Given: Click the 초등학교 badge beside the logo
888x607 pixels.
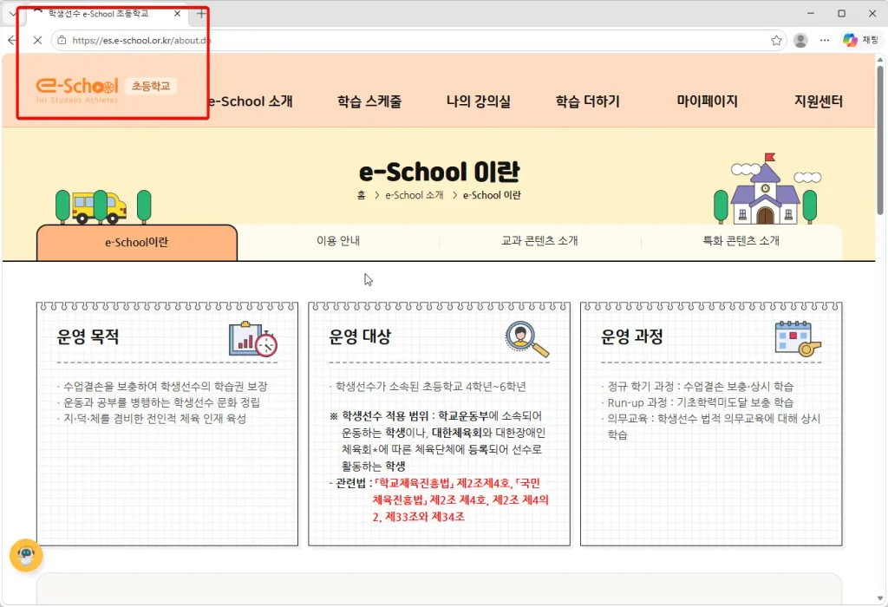Looking at the screenshot, I should tap(151, 86).
